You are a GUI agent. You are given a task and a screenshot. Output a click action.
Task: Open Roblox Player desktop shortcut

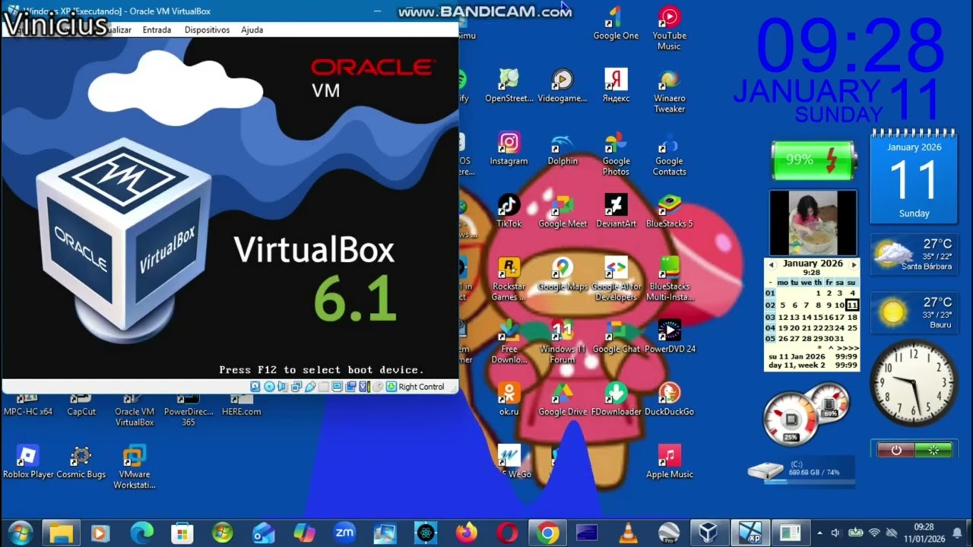(x=28, y=461)
